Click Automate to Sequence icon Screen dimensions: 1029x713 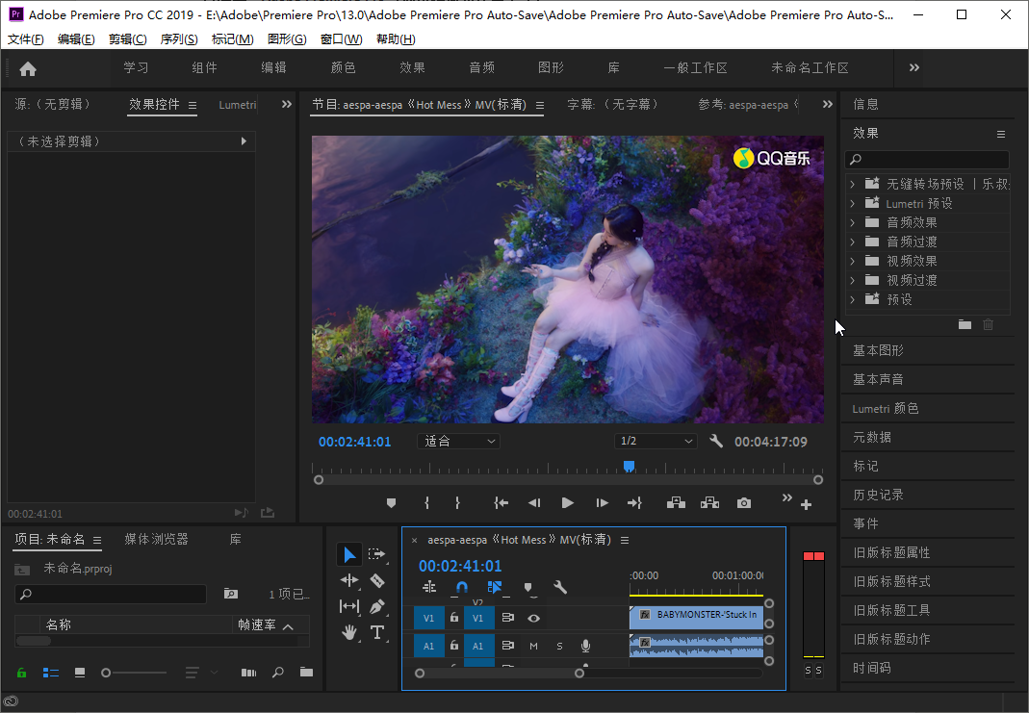pyautogui.click(x=248, y=673)
